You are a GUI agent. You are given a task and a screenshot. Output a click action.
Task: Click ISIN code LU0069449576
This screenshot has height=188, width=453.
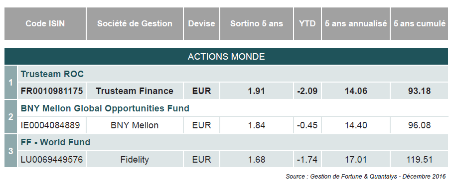tap(52, 160)
